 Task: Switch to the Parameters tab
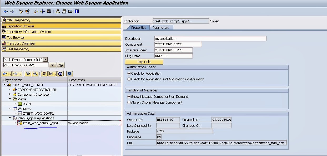coord(160,27)
